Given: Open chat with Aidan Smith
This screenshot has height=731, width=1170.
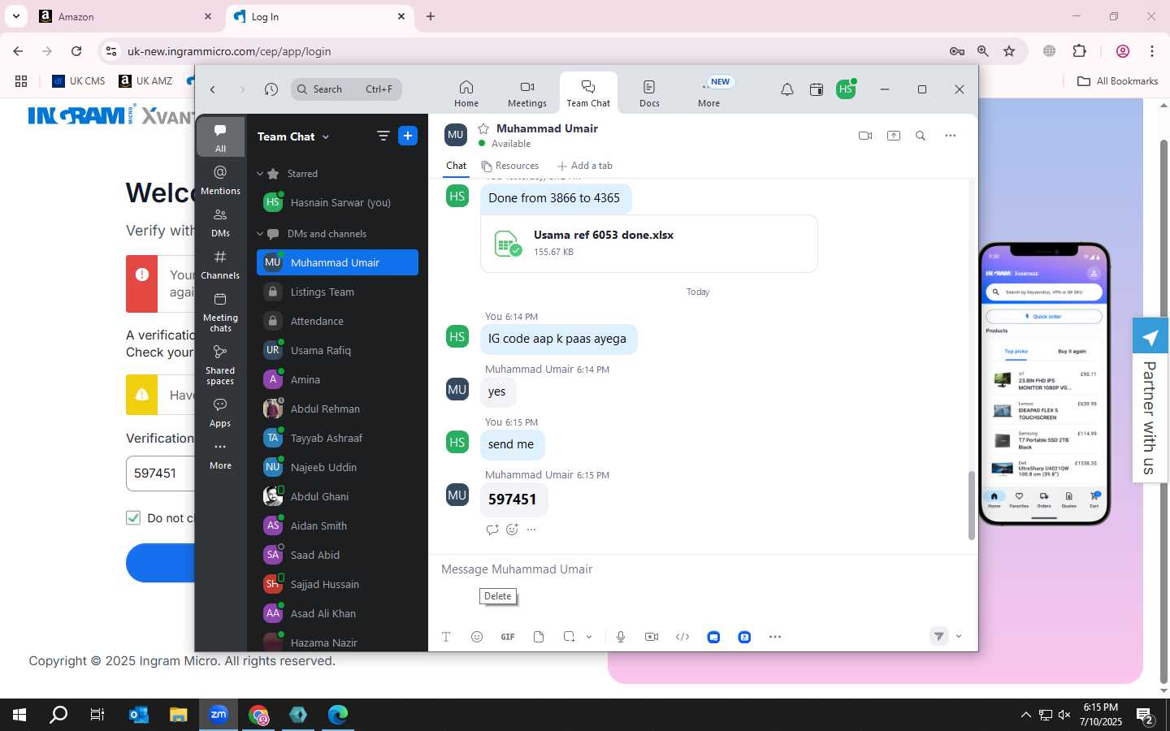Looking at the screenshot, I should (337, 526).
